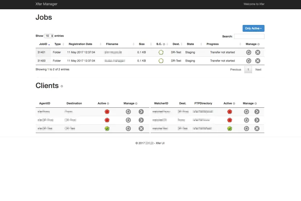Screen dimensions: 301x201
Task: Restart job 31401 using its restart icon
Action: point(248,52)
